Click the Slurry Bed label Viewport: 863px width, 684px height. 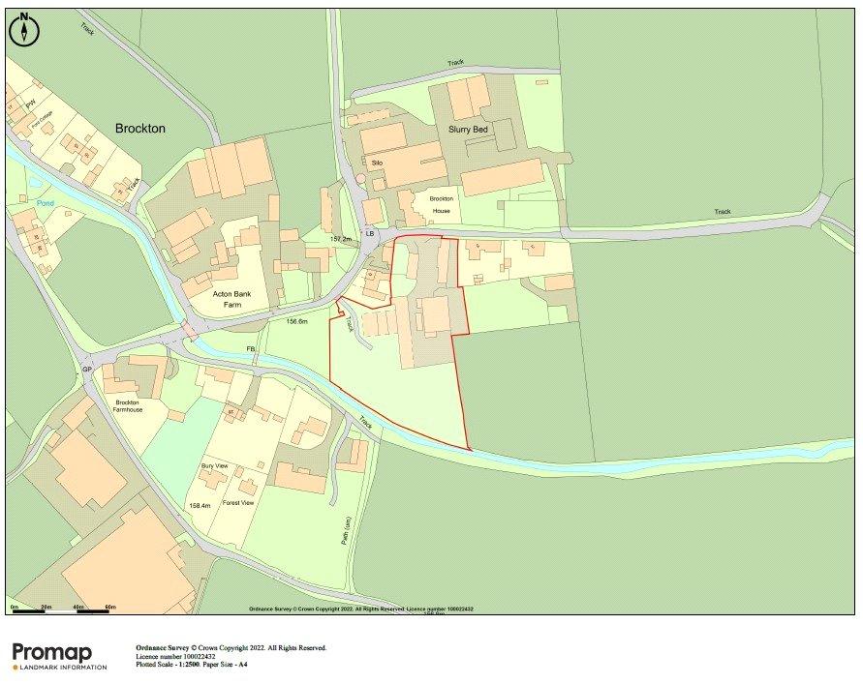pyautogui.click(x=468, y=129)
